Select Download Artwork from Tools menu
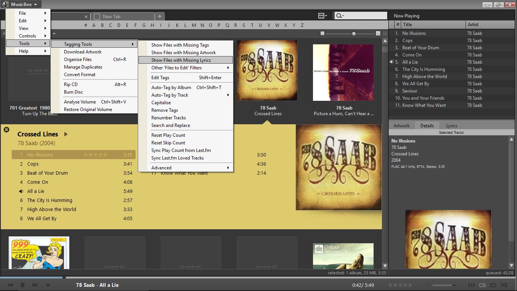Screen dimensions: 517x291 (x=94, y=52)
